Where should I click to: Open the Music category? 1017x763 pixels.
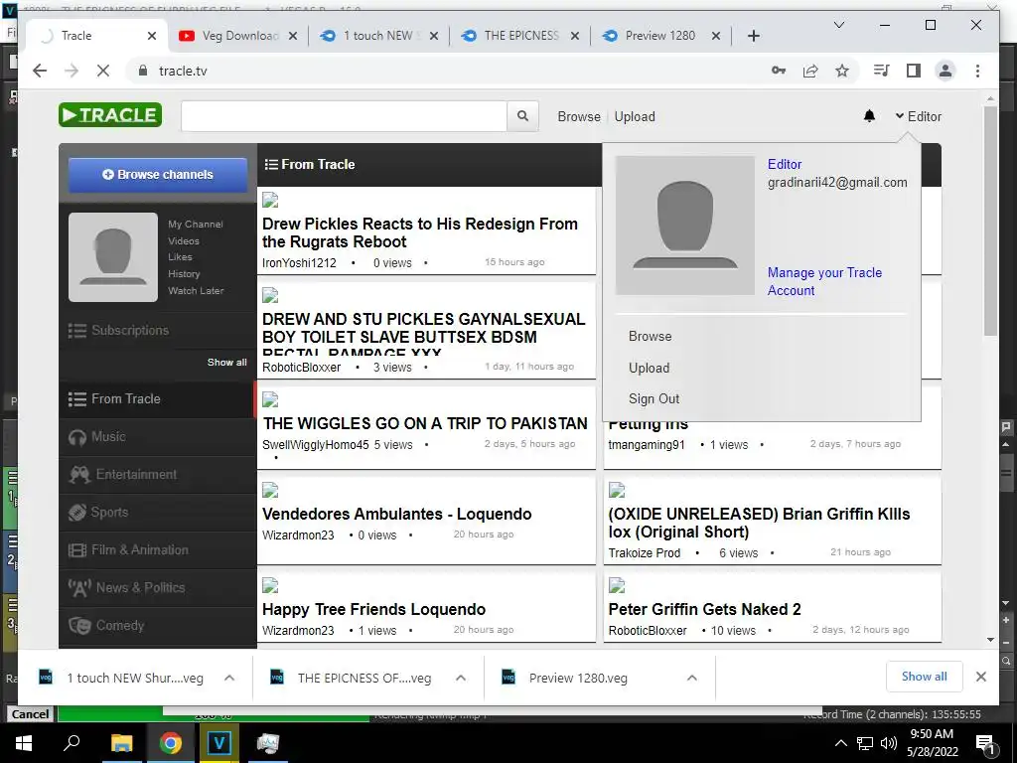tap(158, 437)
